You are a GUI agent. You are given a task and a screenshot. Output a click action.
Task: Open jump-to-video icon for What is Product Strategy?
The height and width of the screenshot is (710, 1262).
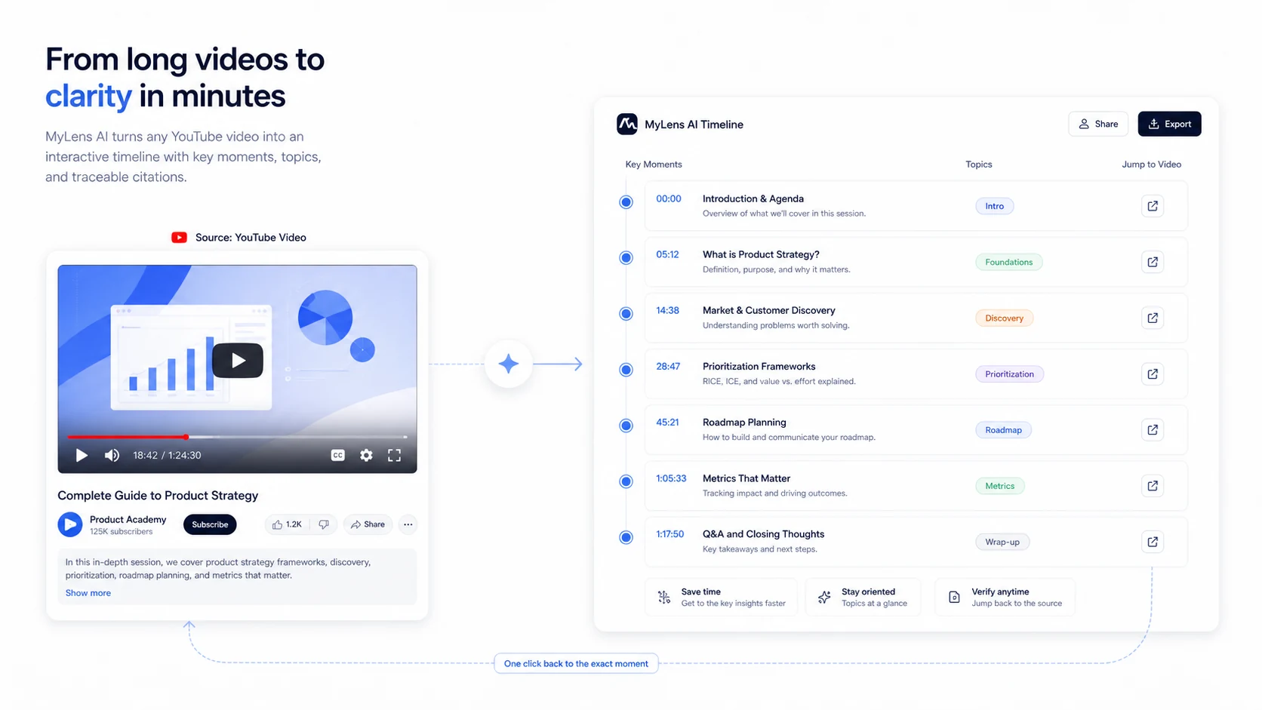click(x=1152, y=262)
